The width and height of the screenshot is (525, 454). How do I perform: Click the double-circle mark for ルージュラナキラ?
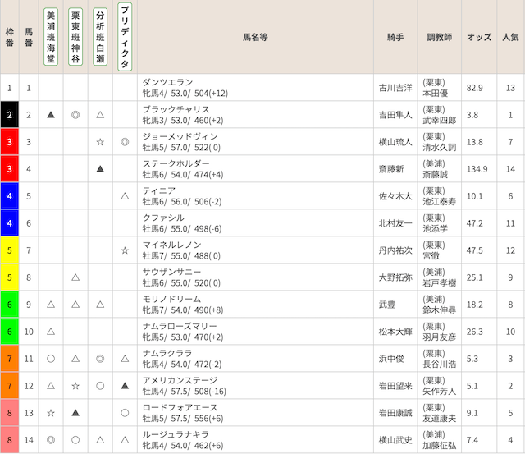point(51,440)
